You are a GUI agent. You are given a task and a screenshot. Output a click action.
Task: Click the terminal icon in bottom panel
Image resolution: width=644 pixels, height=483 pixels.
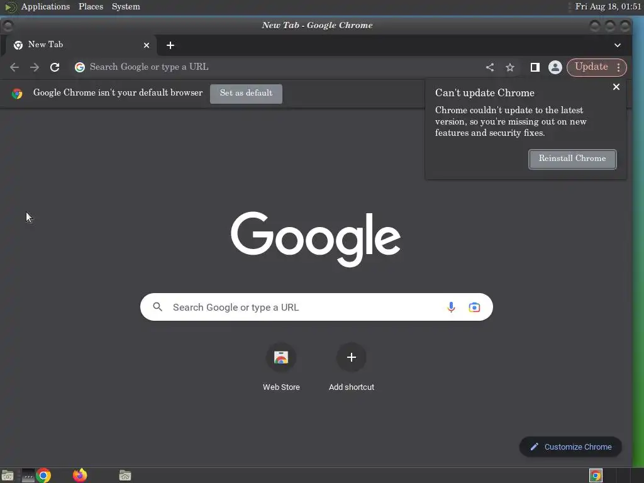coord(28,475)
